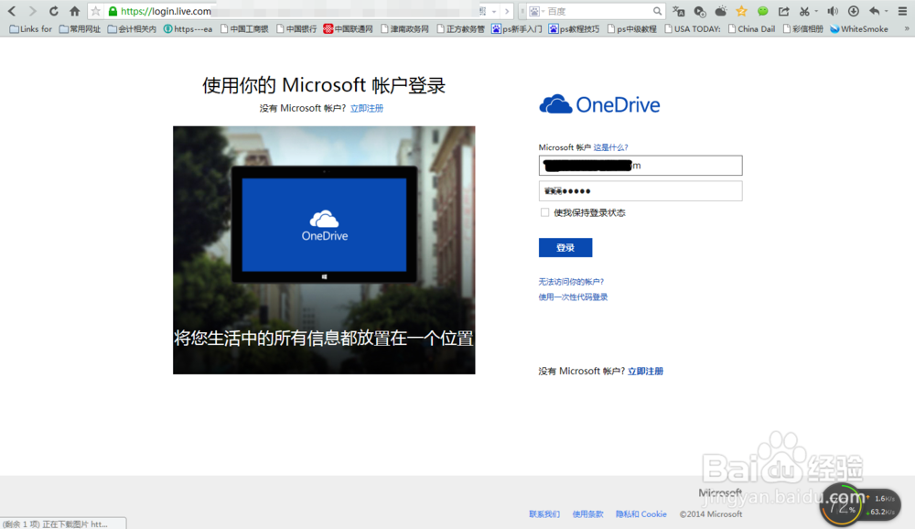This screenshot has height=529, width=915.
Task: Open the downloads manager icon
Action: 854,11
